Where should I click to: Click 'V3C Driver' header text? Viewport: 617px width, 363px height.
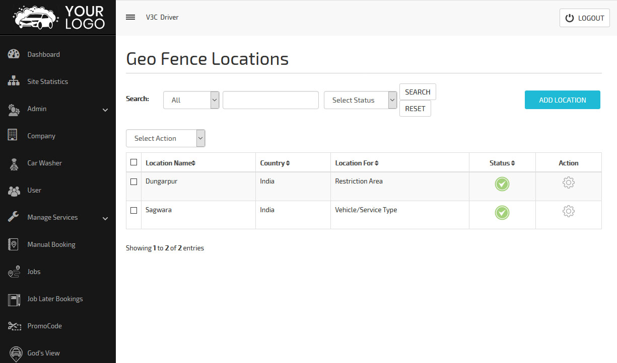click(162, 17)
